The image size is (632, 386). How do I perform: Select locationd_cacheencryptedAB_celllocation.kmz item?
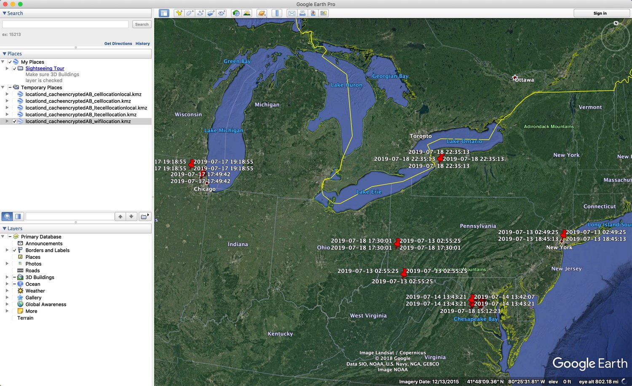(x=78, y=101)
